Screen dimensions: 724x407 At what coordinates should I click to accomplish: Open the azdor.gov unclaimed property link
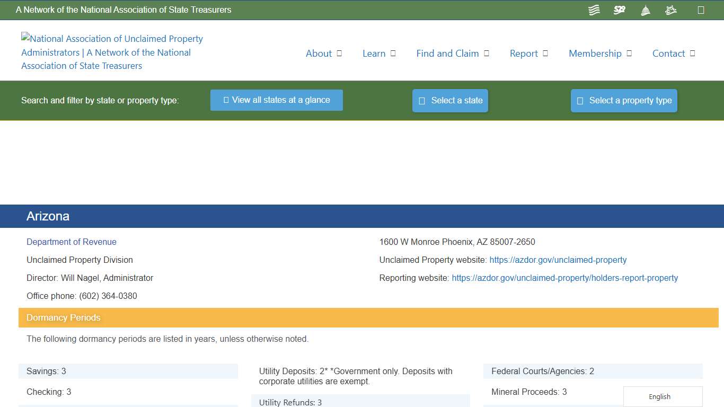pyautogui.click(x=558, y=260)
